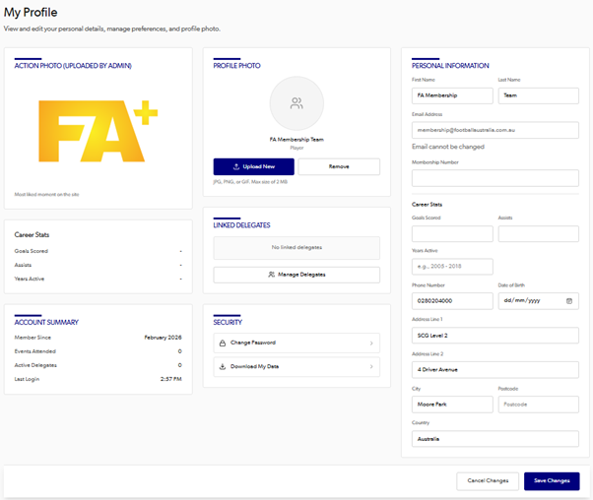Select the Membership Number field
Screen dimensions: 593x500
pos(494,178)
